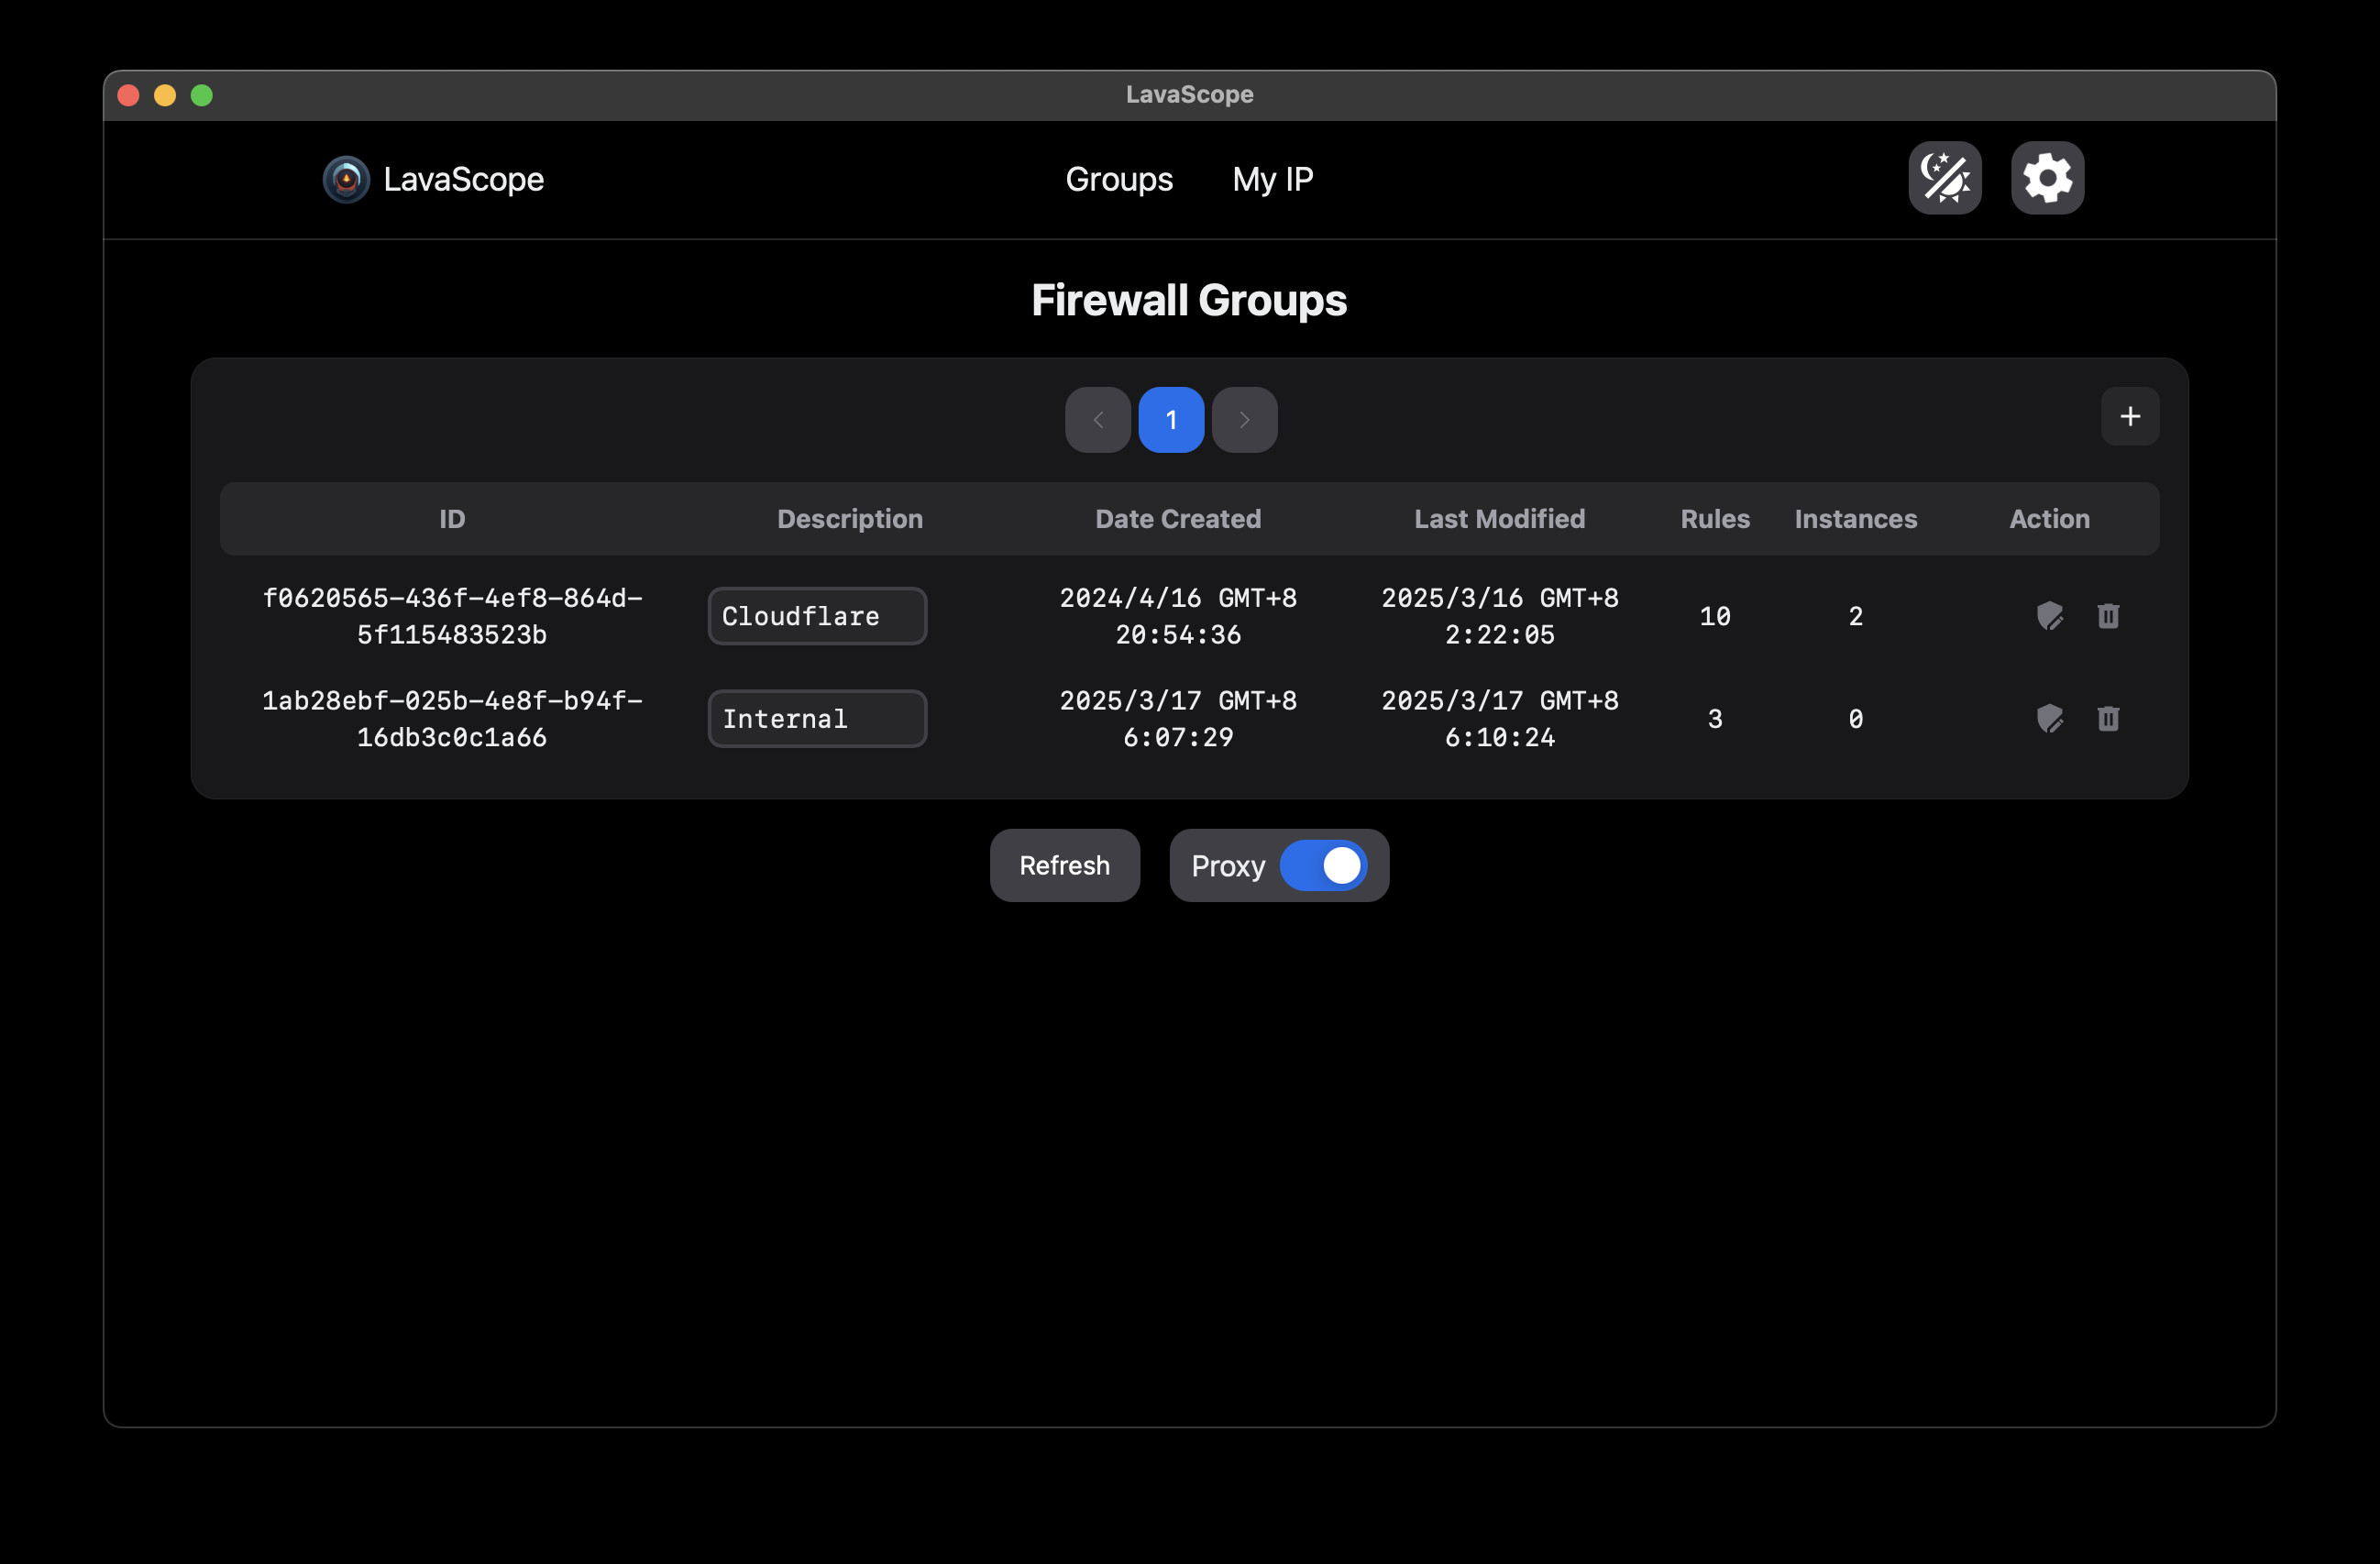Click the Internal description field
Image resolution: width=2380 pixels, height=1564 pixels.
(x=816, y=719)
